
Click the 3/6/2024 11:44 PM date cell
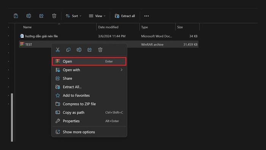pos(112,36)
